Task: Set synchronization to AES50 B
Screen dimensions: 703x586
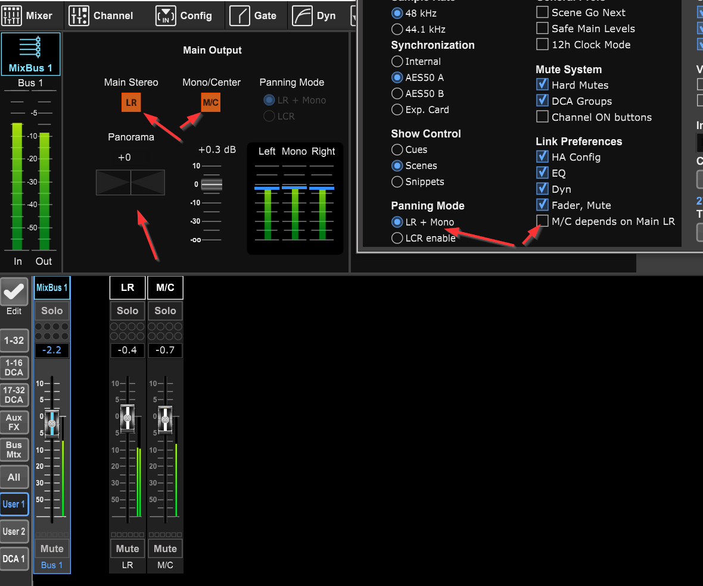Action: click(x=397, y=93)
